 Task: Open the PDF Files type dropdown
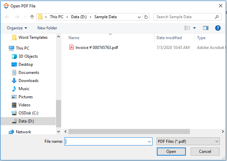(188, 142)
